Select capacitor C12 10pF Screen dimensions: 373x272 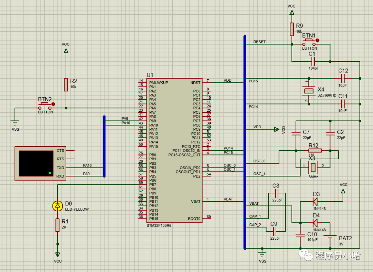click(343, 79)
